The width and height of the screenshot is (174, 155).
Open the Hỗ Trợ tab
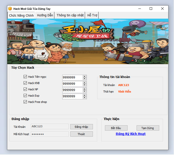[x=92, y=15]
